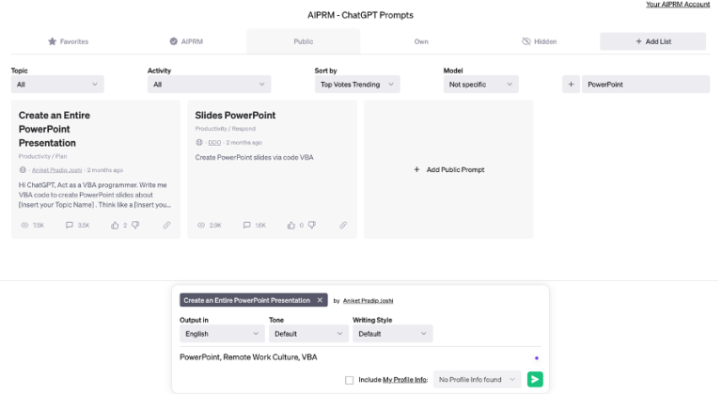
Task: Click comments icon on Slides PowerPoint card
Action: click(x=246, y=226)
